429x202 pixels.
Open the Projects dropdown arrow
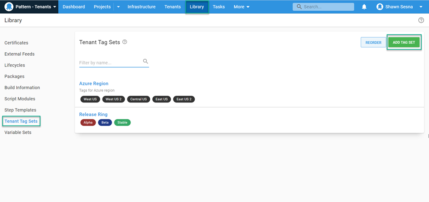(118, 7)
